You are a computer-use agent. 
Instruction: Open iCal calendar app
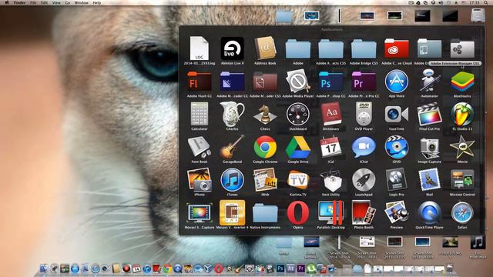tap(330, 148)
